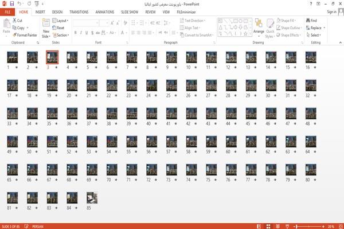Clear all text formatting
The width and height of the screenshot is (344, 229).
tap(125, 22)
